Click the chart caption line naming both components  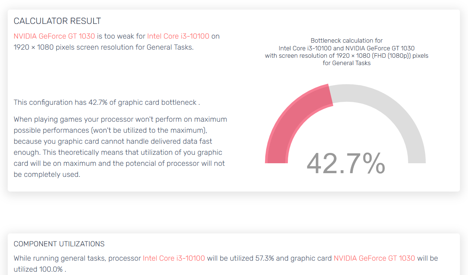(x=347, y=48)
